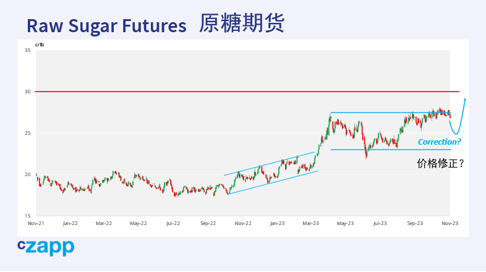Select the "Correction?" annotation text
Screen dimensions: 486x272
tap(439, 142)
